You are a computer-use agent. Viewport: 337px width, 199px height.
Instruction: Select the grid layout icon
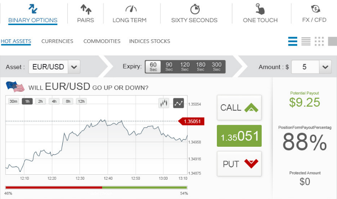319,41
